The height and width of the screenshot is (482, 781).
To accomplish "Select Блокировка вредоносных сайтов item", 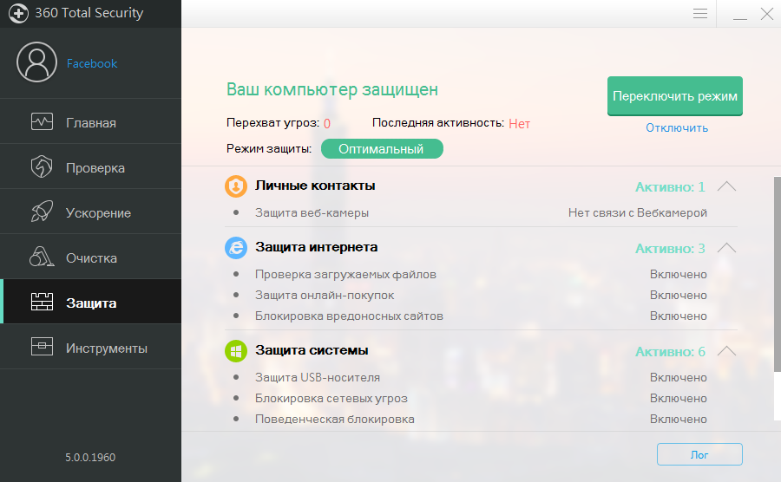I will [349, 316].
